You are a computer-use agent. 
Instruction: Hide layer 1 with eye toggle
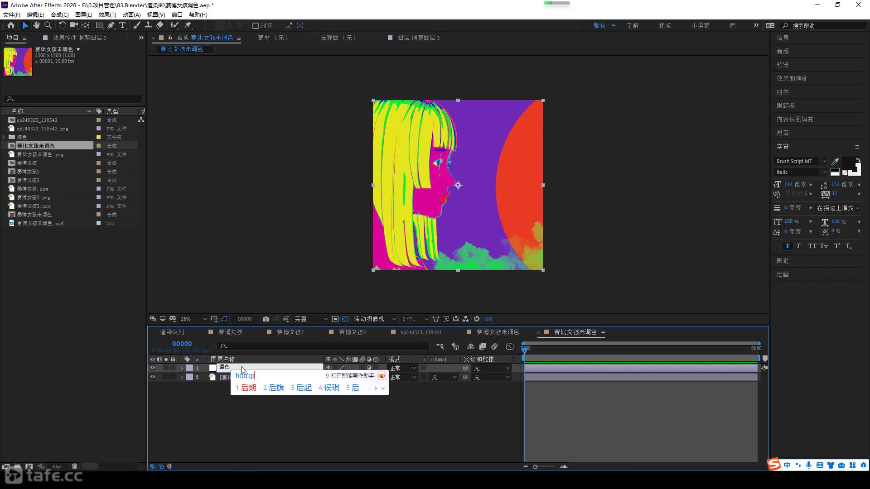(153, 368)
